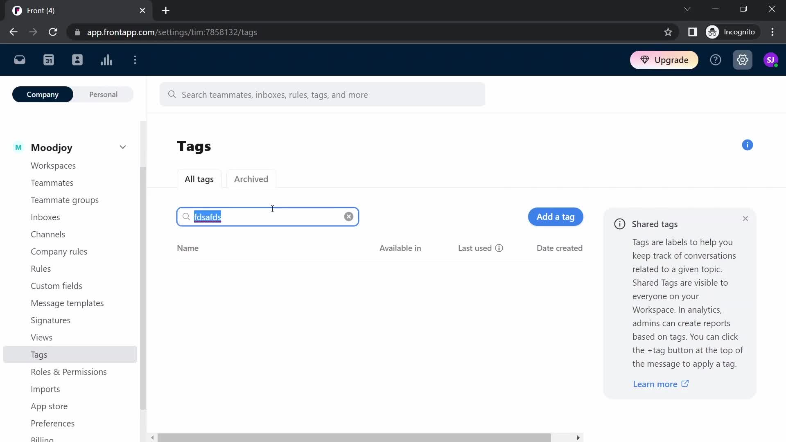
Task: Collapse the Moodjoy section chevron
Action: (123, 147)
